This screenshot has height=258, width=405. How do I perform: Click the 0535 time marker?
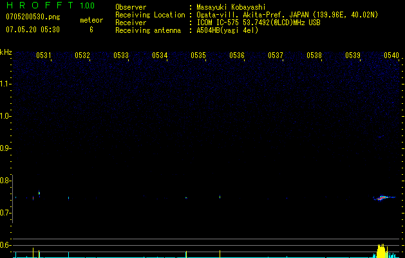pyautogui.click(x=198, y=55)
